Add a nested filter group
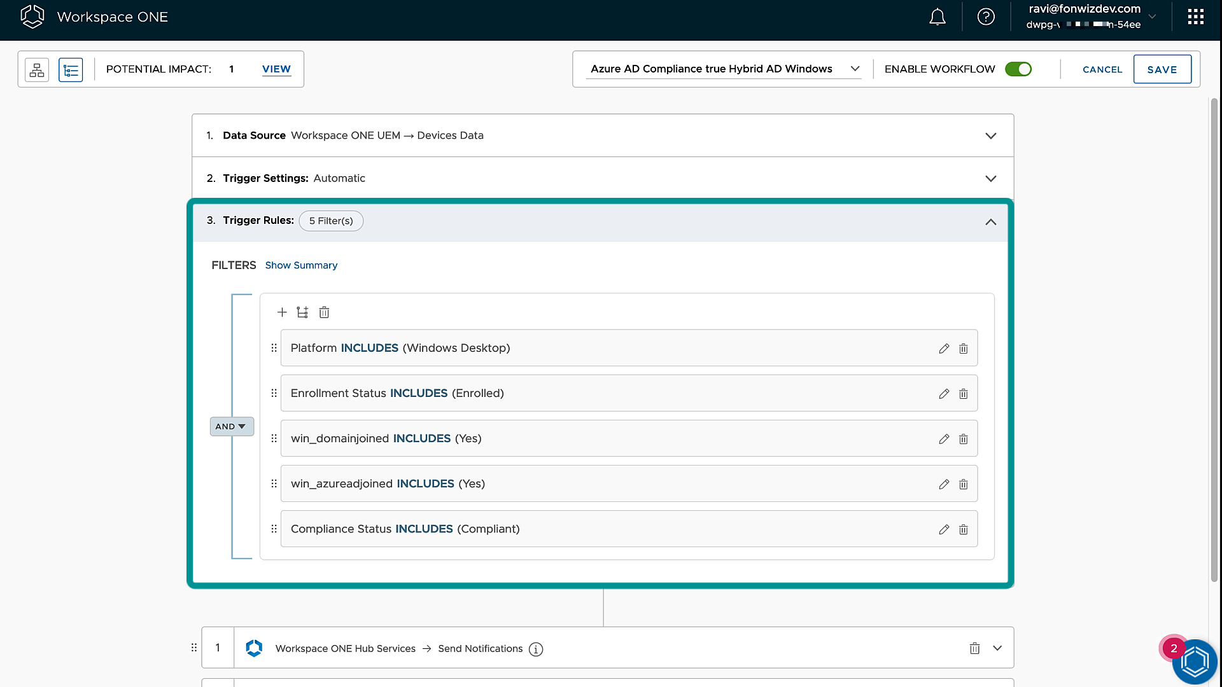The image size is (1222, 687). coord(302,312)
